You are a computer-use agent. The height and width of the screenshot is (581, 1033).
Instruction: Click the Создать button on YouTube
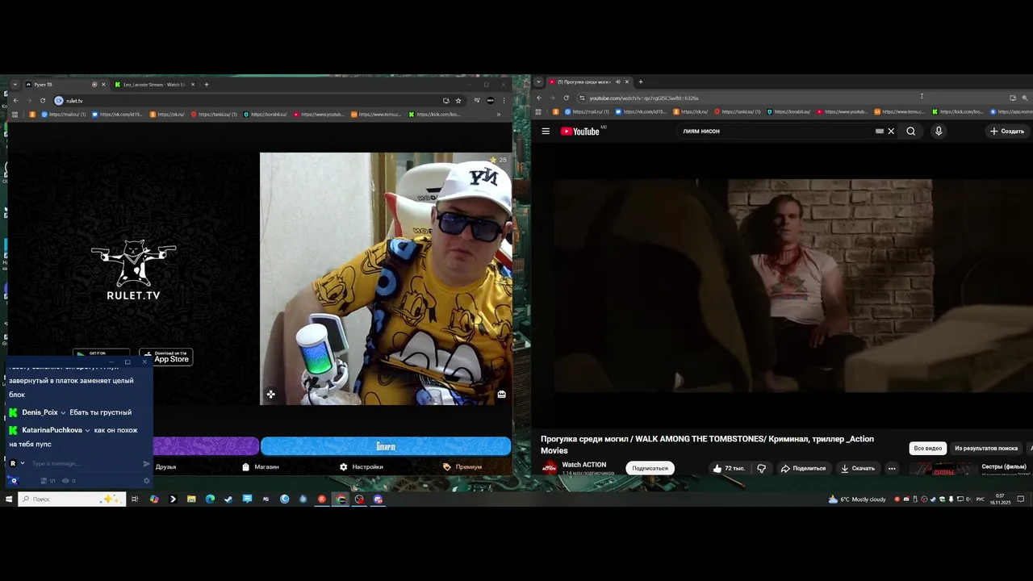(1007, 131)
